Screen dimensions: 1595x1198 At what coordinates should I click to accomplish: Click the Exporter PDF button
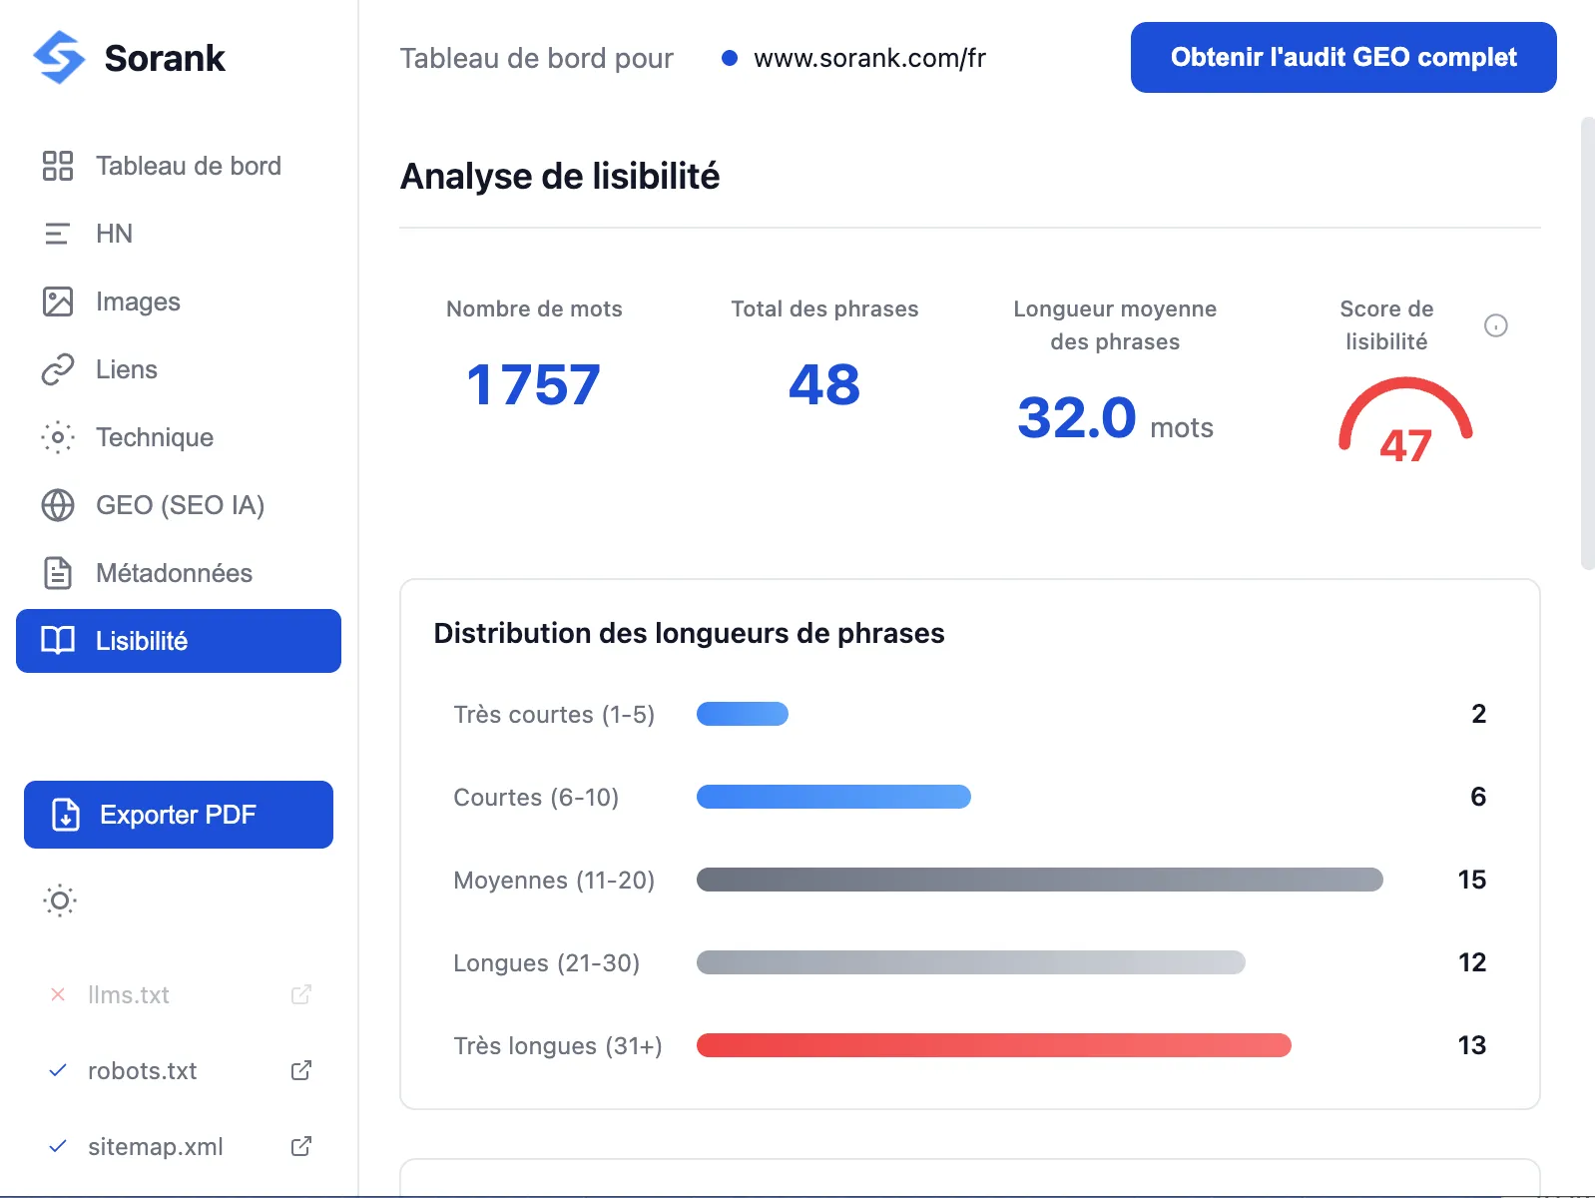(179, 815)
